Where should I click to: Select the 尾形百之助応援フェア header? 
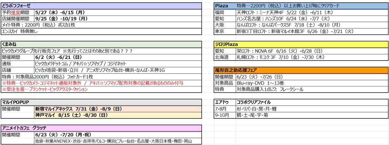click(x=301, y=70)
